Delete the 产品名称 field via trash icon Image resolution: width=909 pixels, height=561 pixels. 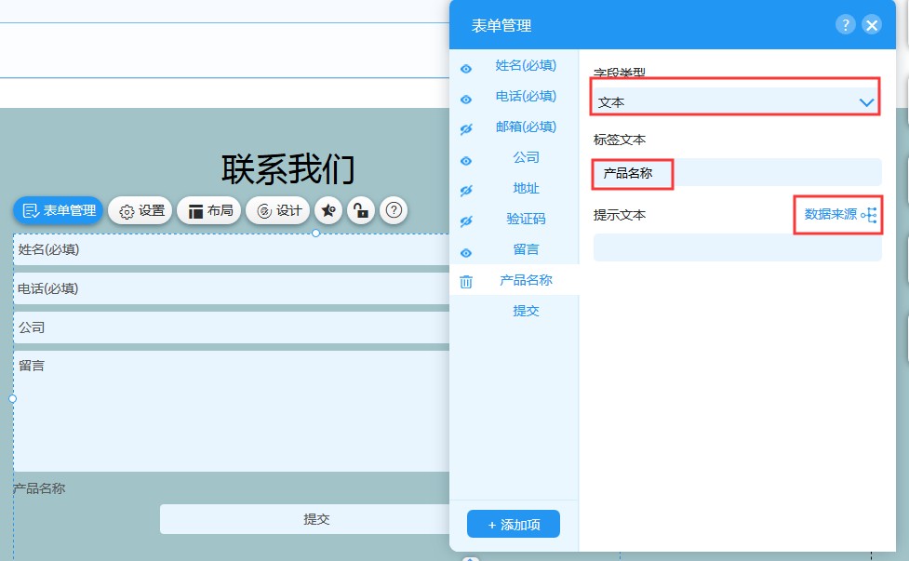(466, 281)
